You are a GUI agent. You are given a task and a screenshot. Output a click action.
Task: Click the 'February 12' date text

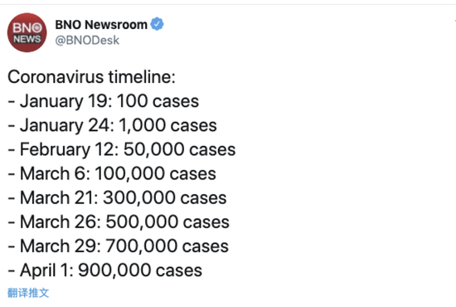tap(67, 149)
